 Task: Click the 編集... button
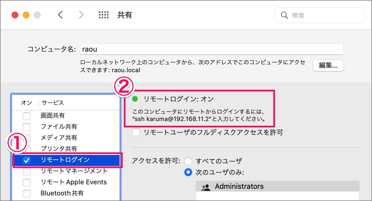pyautogui.click(x=328, y=66)
